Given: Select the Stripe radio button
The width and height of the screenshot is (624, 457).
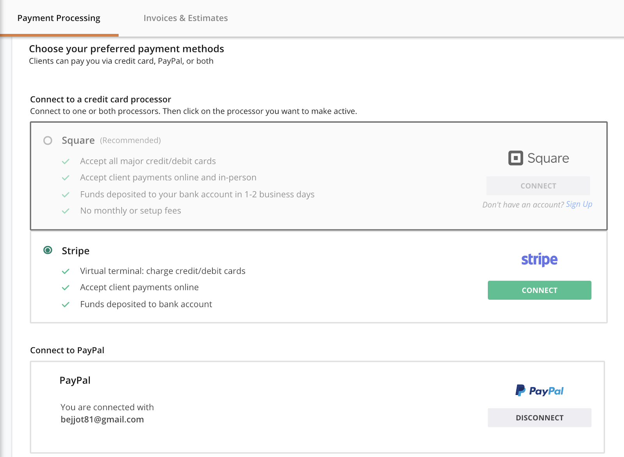Looking at the screenshot, I should [48, 250].
